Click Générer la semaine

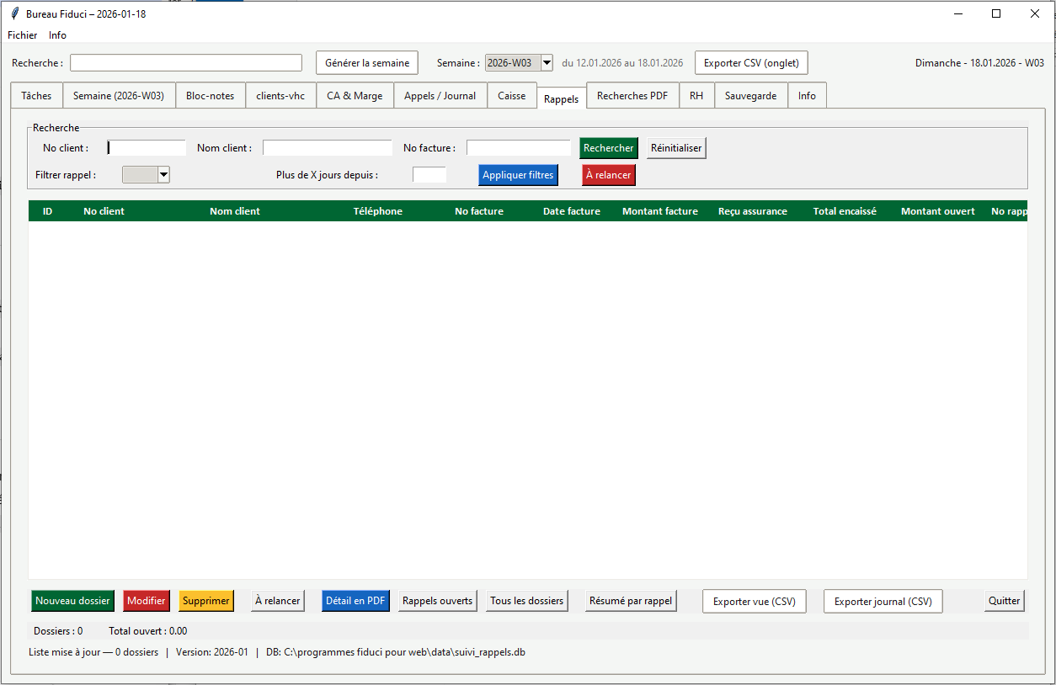pos(366,62)
